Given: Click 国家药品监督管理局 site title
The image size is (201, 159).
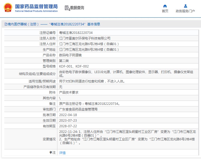Looking at the screenshot, I should 36,6.
